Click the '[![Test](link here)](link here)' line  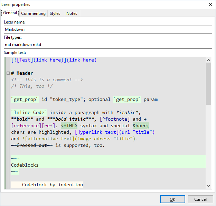tap(54, 60)
